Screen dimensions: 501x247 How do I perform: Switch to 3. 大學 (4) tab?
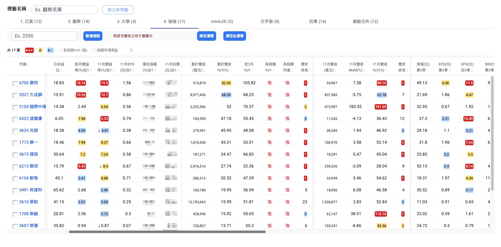[x=127, y=21]
